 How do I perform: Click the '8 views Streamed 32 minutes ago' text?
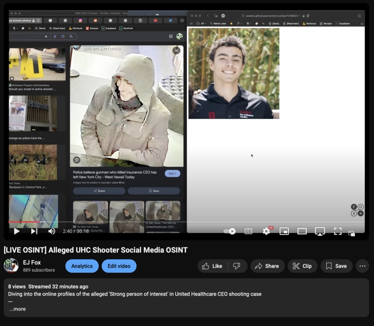point(48,286)
